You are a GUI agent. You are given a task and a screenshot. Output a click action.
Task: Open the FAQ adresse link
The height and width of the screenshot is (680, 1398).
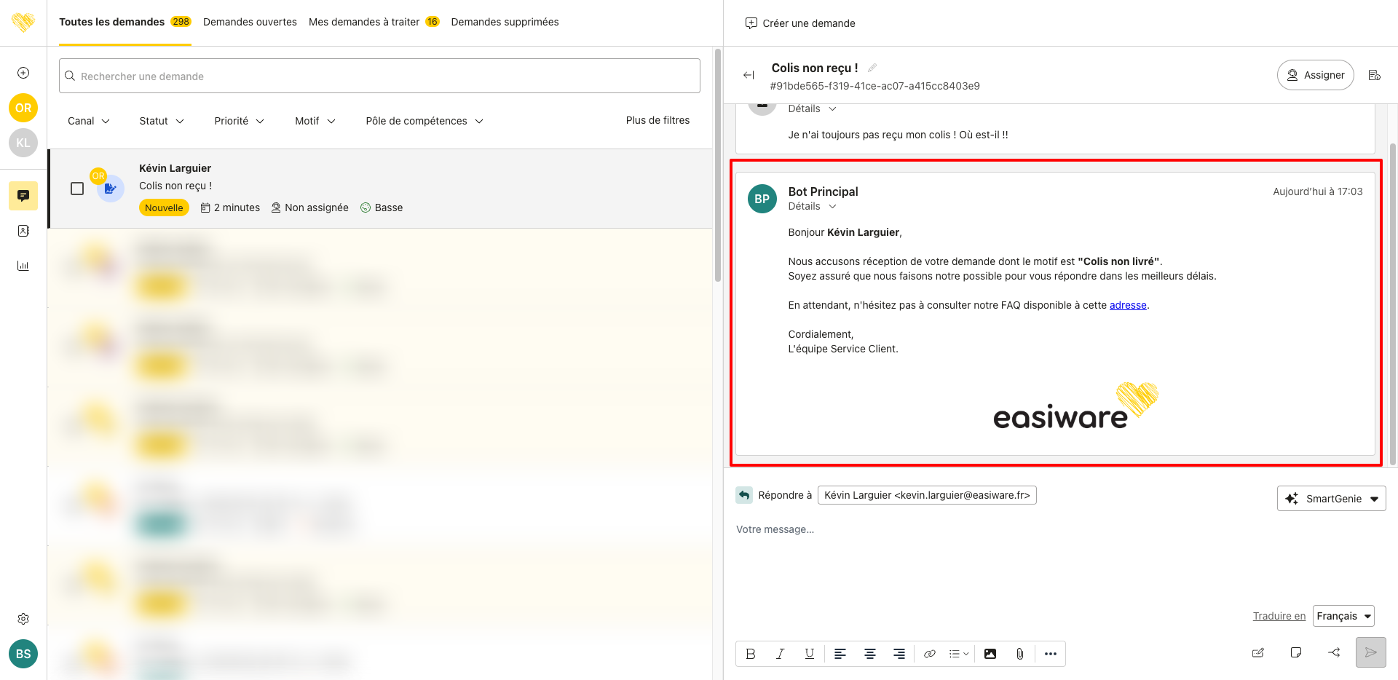(1128, 305)
